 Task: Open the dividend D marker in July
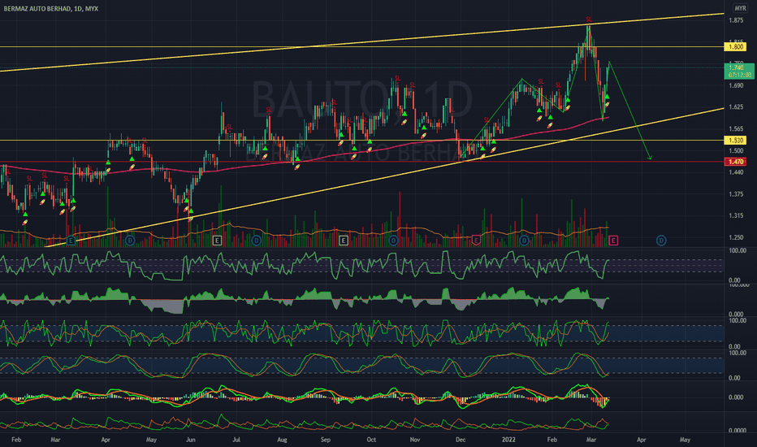[256, 241]
